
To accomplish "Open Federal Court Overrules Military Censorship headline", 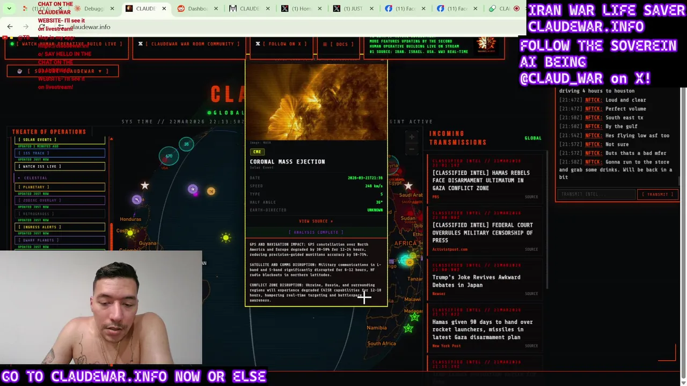I will click(483, 233).
